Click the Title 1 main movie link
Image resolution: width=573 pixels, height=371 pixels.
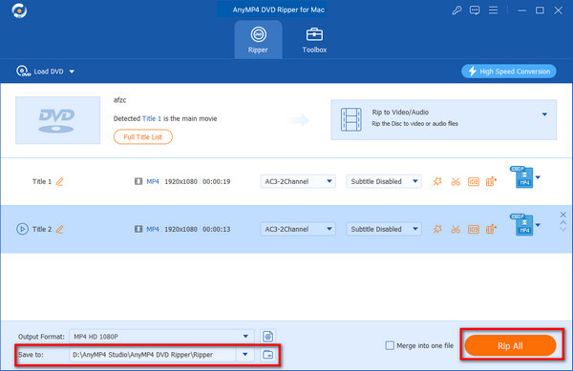(x=152, y=118)
